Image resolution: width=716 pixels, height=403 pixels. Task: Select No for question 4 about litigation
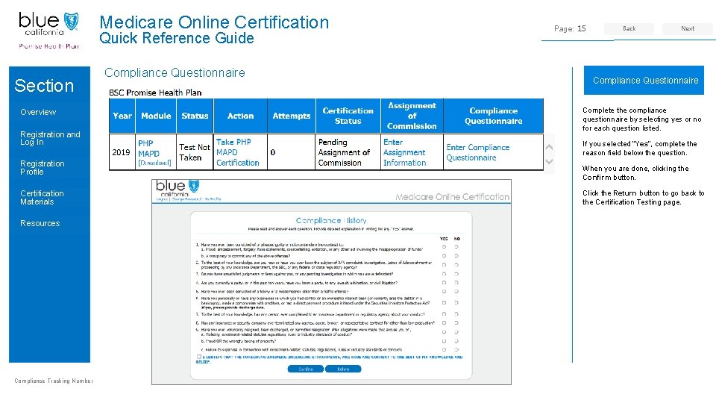coord(456,283)
